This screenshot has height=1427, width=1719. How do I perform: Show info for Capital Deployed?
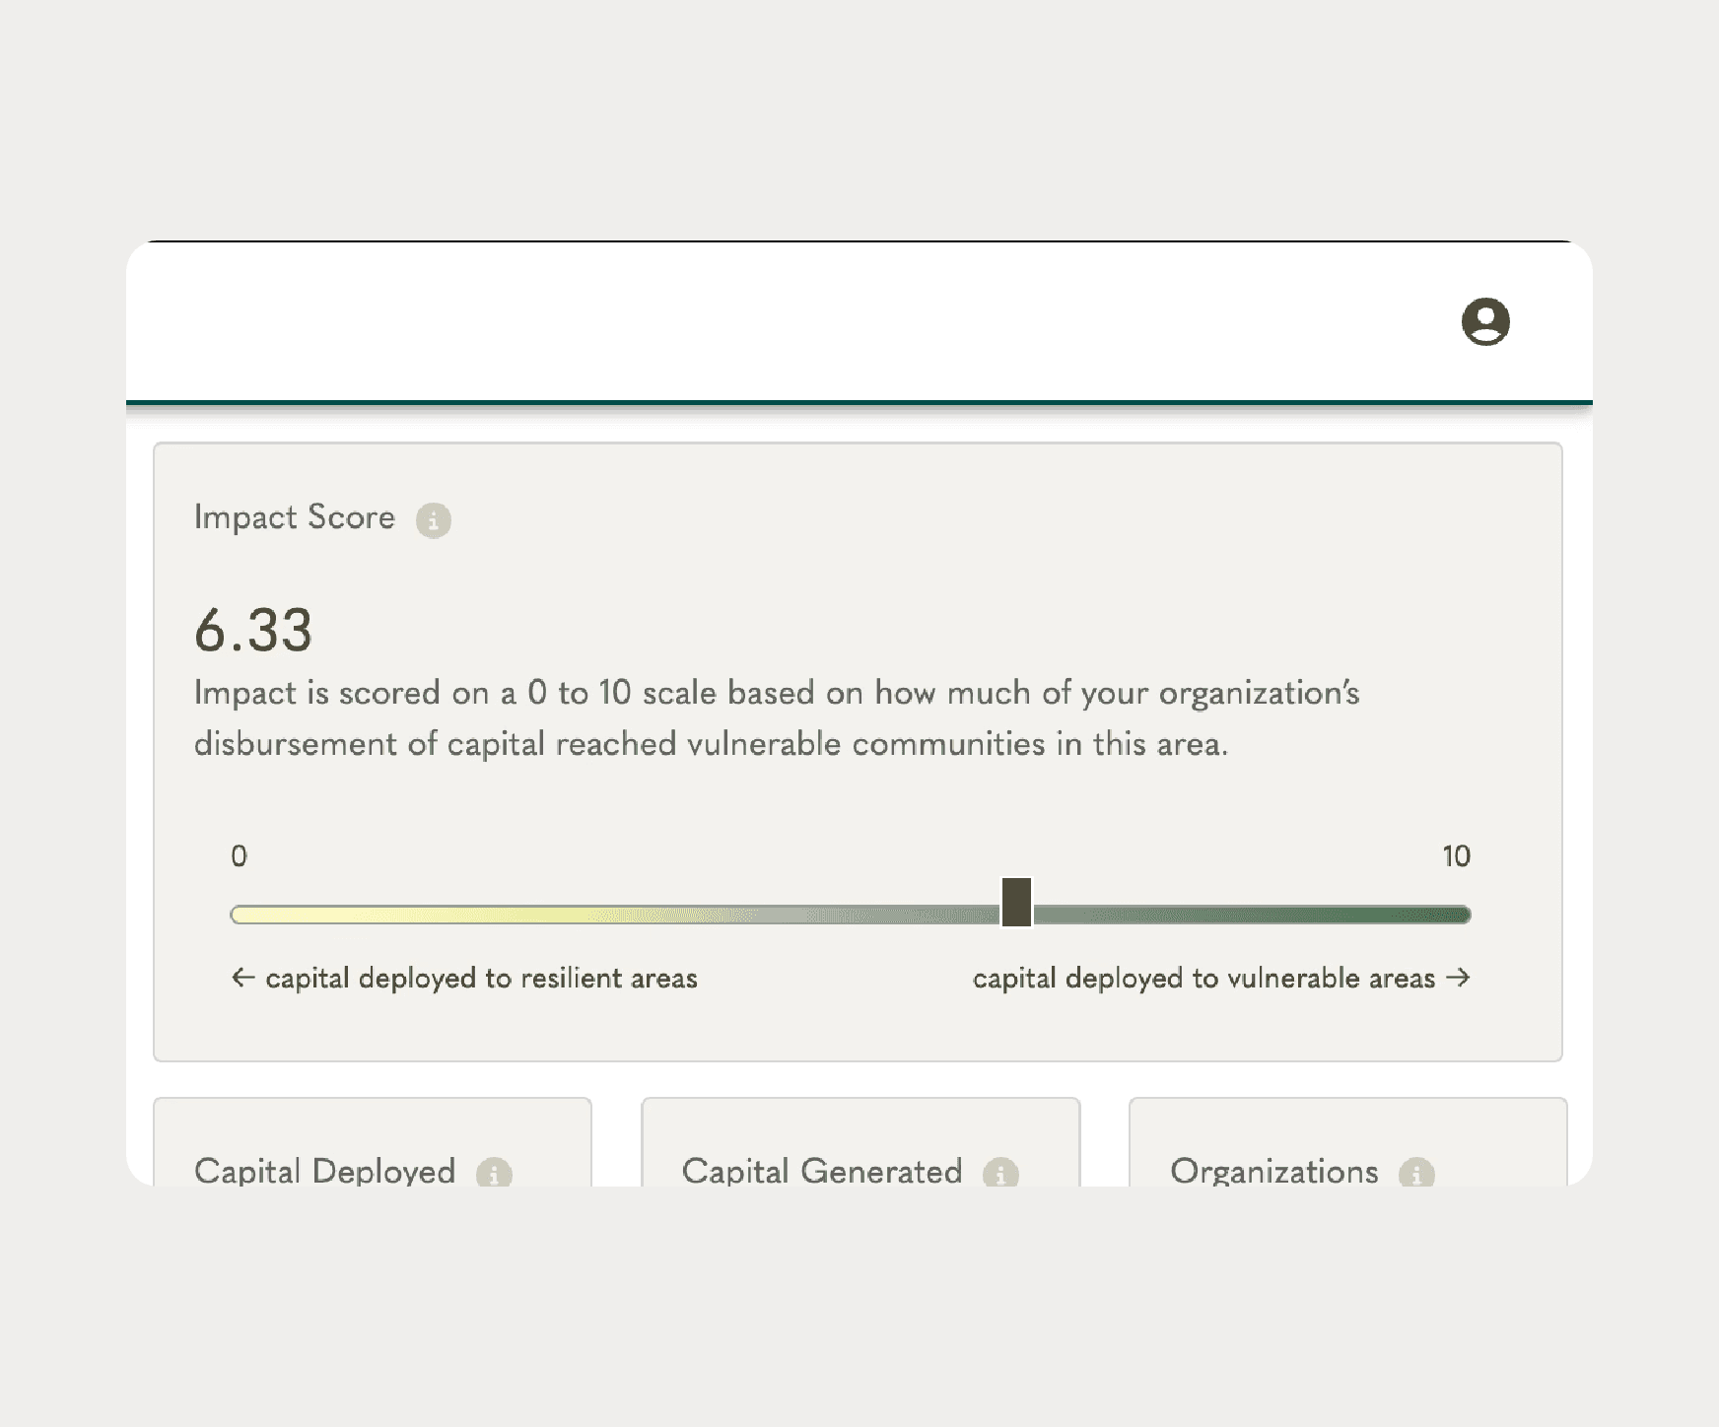click(494, 1173)
